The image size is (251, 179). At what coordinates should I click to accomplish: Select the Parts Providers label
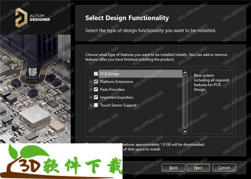[x=112, y=90]
